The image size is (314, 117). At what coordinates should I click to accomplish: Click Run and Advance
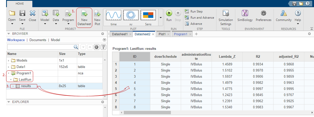tap(199, 18)
